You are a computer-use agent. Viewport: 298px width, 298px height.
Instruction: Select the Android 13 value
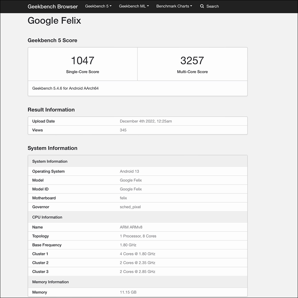click(129, 171)
